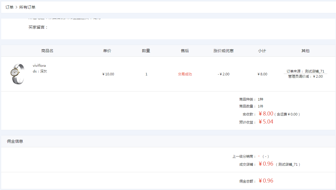
Task: Click order source 测试店铺_71 in 其他 column
Action: (x=314, y=71)
